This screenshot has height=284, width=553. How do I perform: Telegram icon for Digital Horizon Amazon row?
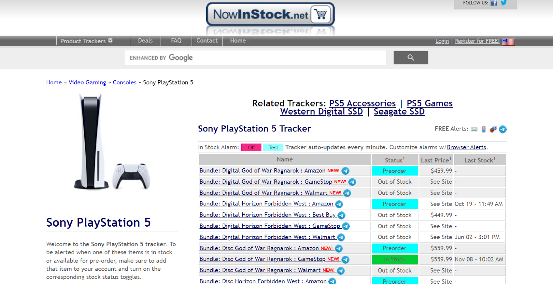(339, 204)
